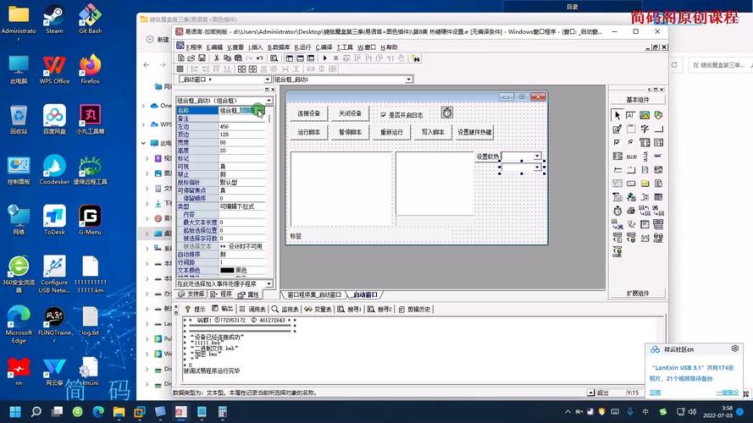Toggle the 是否开启日志 checkbox

point(383,114)
